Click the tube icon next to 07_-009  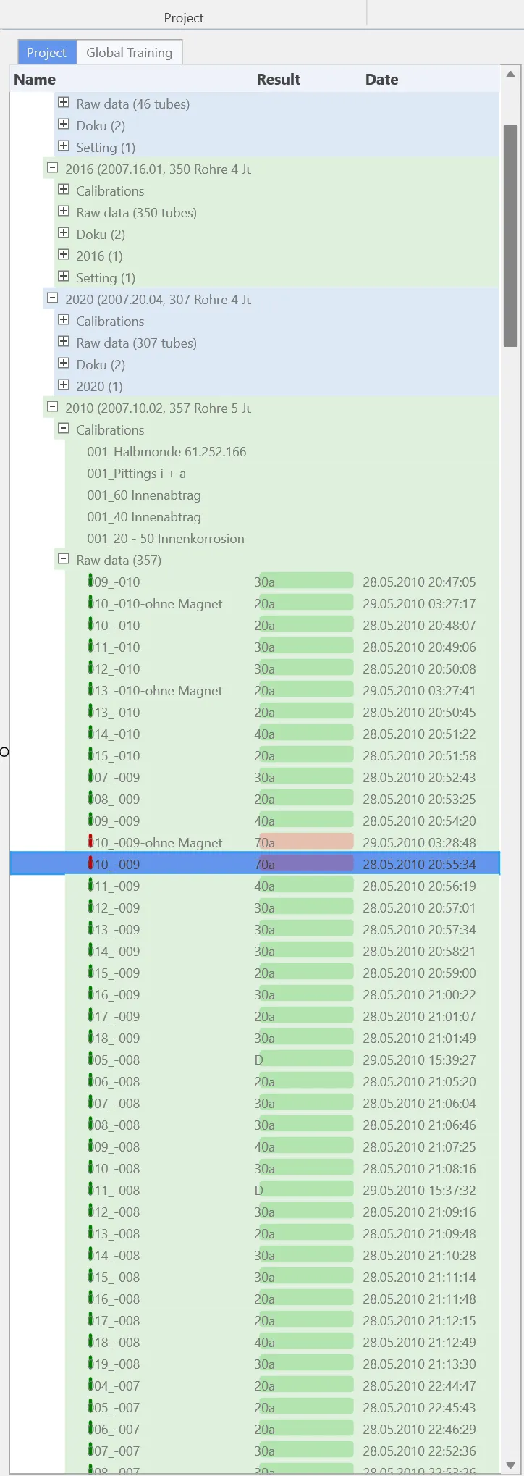[x=90, y=776]
